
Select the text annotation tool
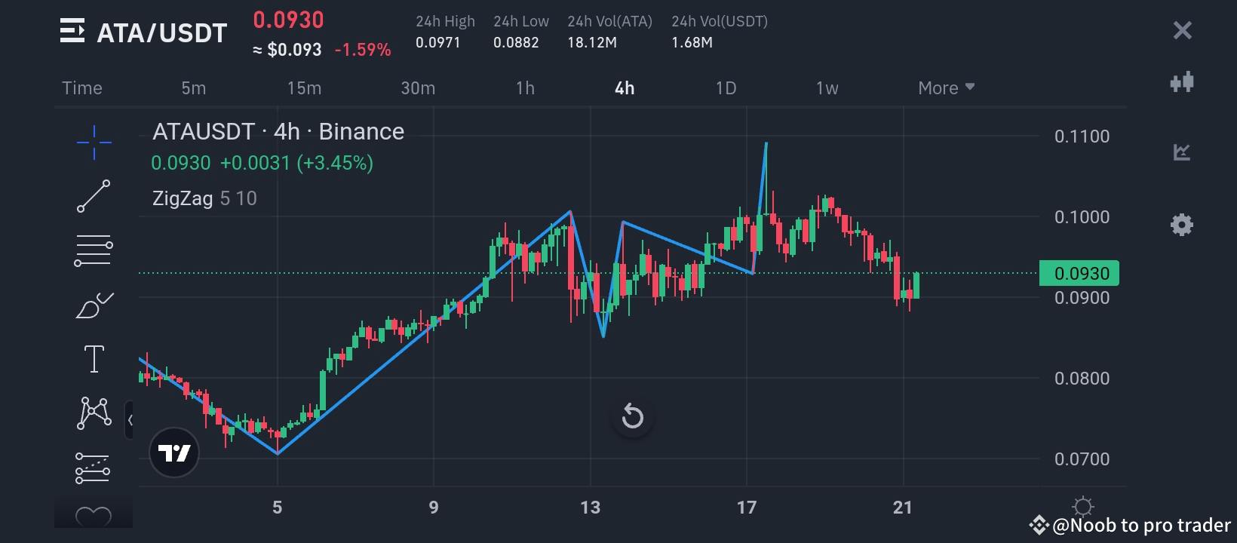(x=94, y=359)
